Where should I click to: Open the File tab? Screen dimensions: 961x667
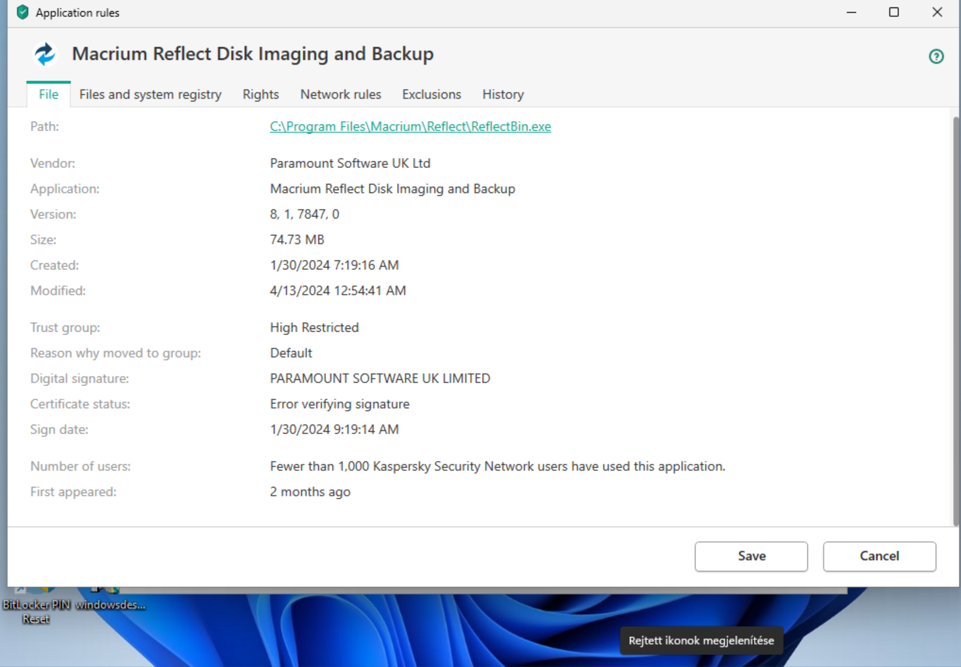click(48, 94)
